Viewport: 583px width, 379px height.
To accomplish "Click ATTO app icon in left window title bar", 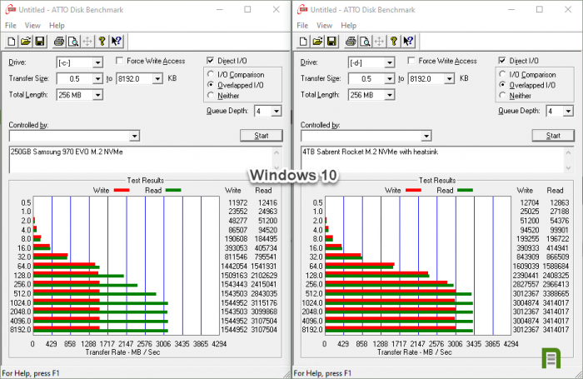I will coord(10,9).
